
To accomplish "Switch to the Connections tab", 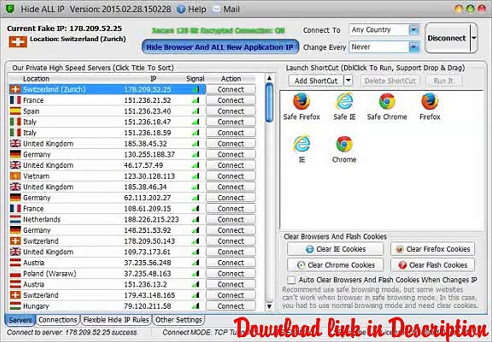I will point(57,320).
